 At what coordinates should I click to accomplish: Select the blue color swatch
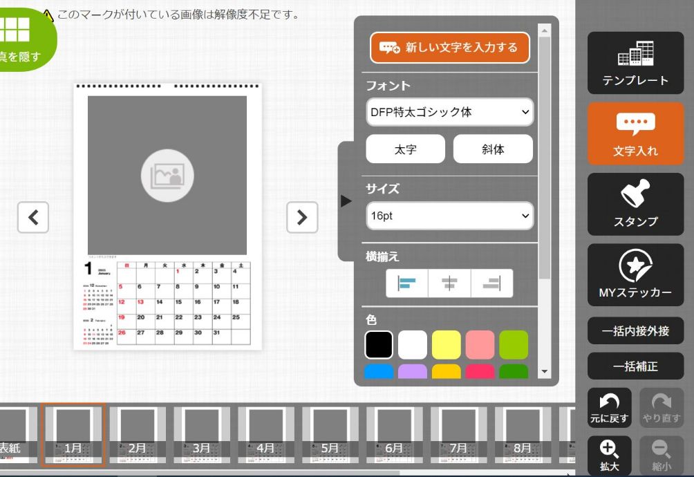pos(379,372)
